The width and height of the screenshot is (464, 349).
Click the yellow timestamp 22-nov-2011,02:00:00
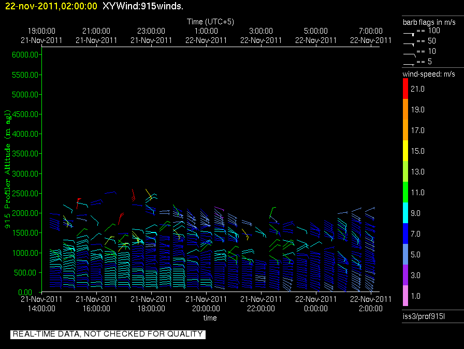point(51,6)
